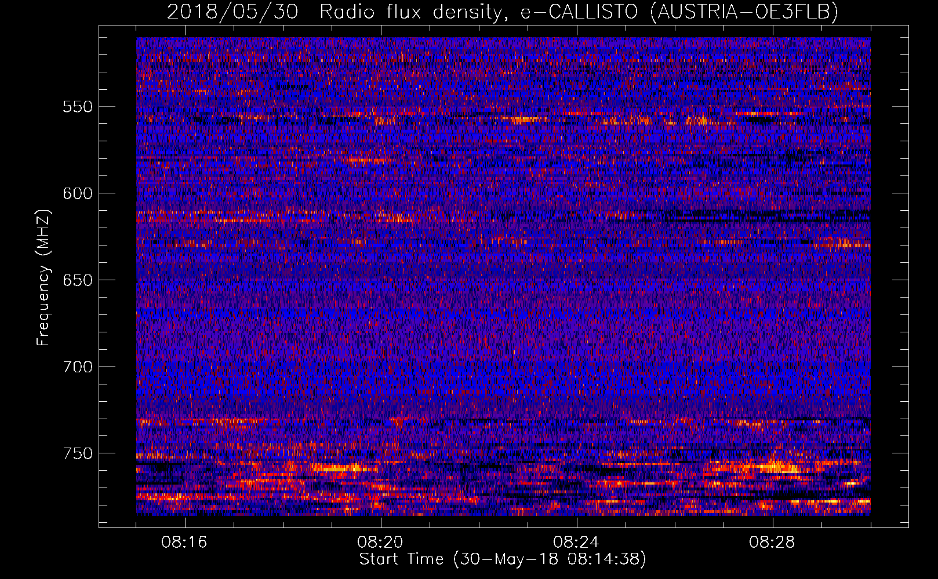Click the date '2018/05/30' in the title
The height and width of the screenshot is (579, 938).
[232, 12]
